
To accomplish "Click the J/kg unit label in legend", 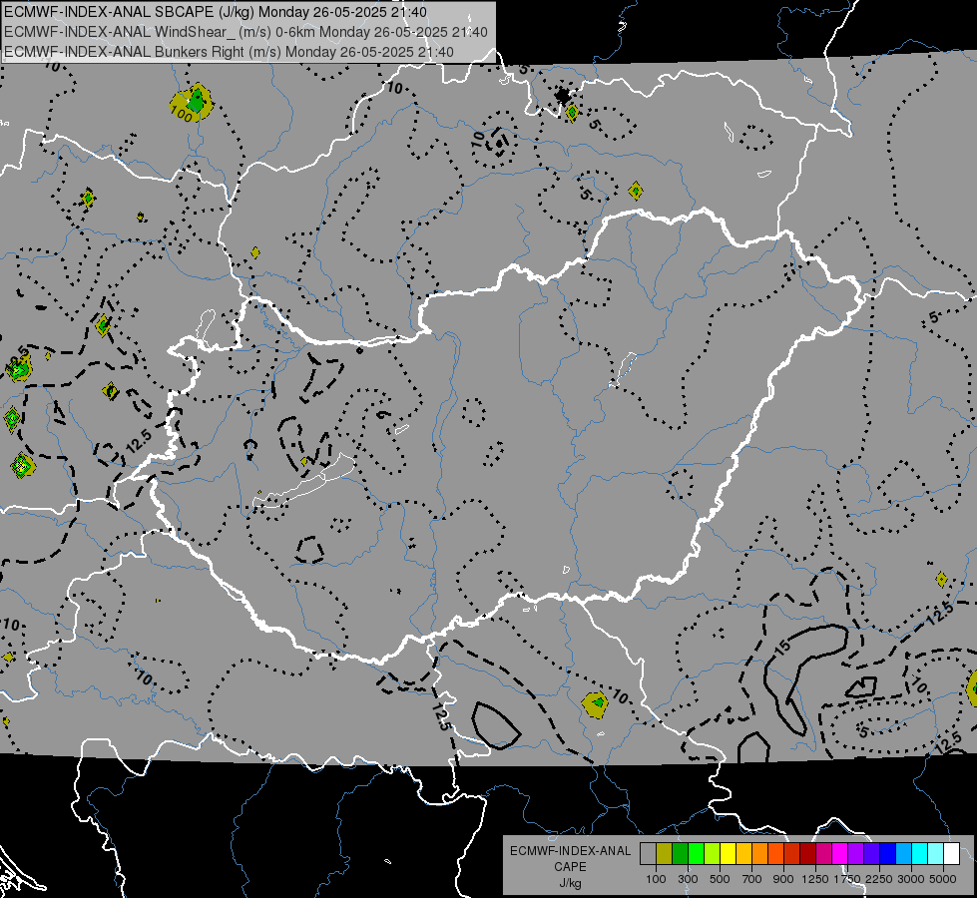I will coord(570,883).
